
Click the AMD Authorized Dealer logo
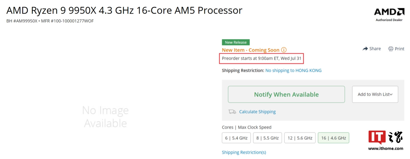pyautogui.click(x=389, y=14)
